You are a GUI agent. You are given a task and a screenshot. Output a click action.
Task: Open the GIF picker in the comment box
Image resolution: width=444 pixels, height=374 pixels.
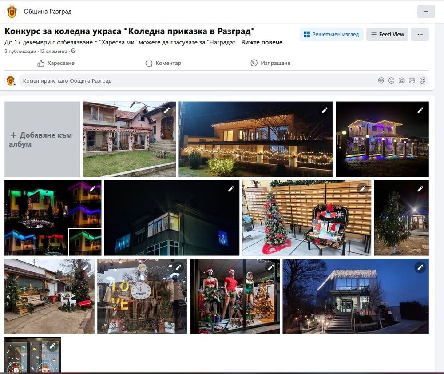coord(412,80)
